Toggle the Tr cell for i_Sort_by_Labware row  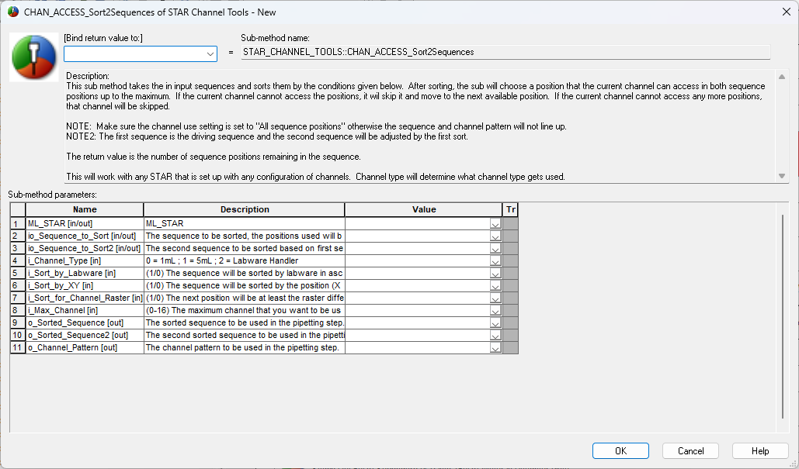coord(510,273)
